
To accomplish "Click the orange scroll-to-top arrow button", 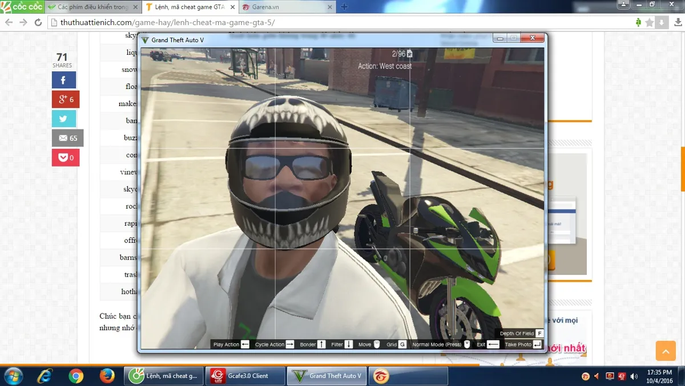I will (666, 351).
